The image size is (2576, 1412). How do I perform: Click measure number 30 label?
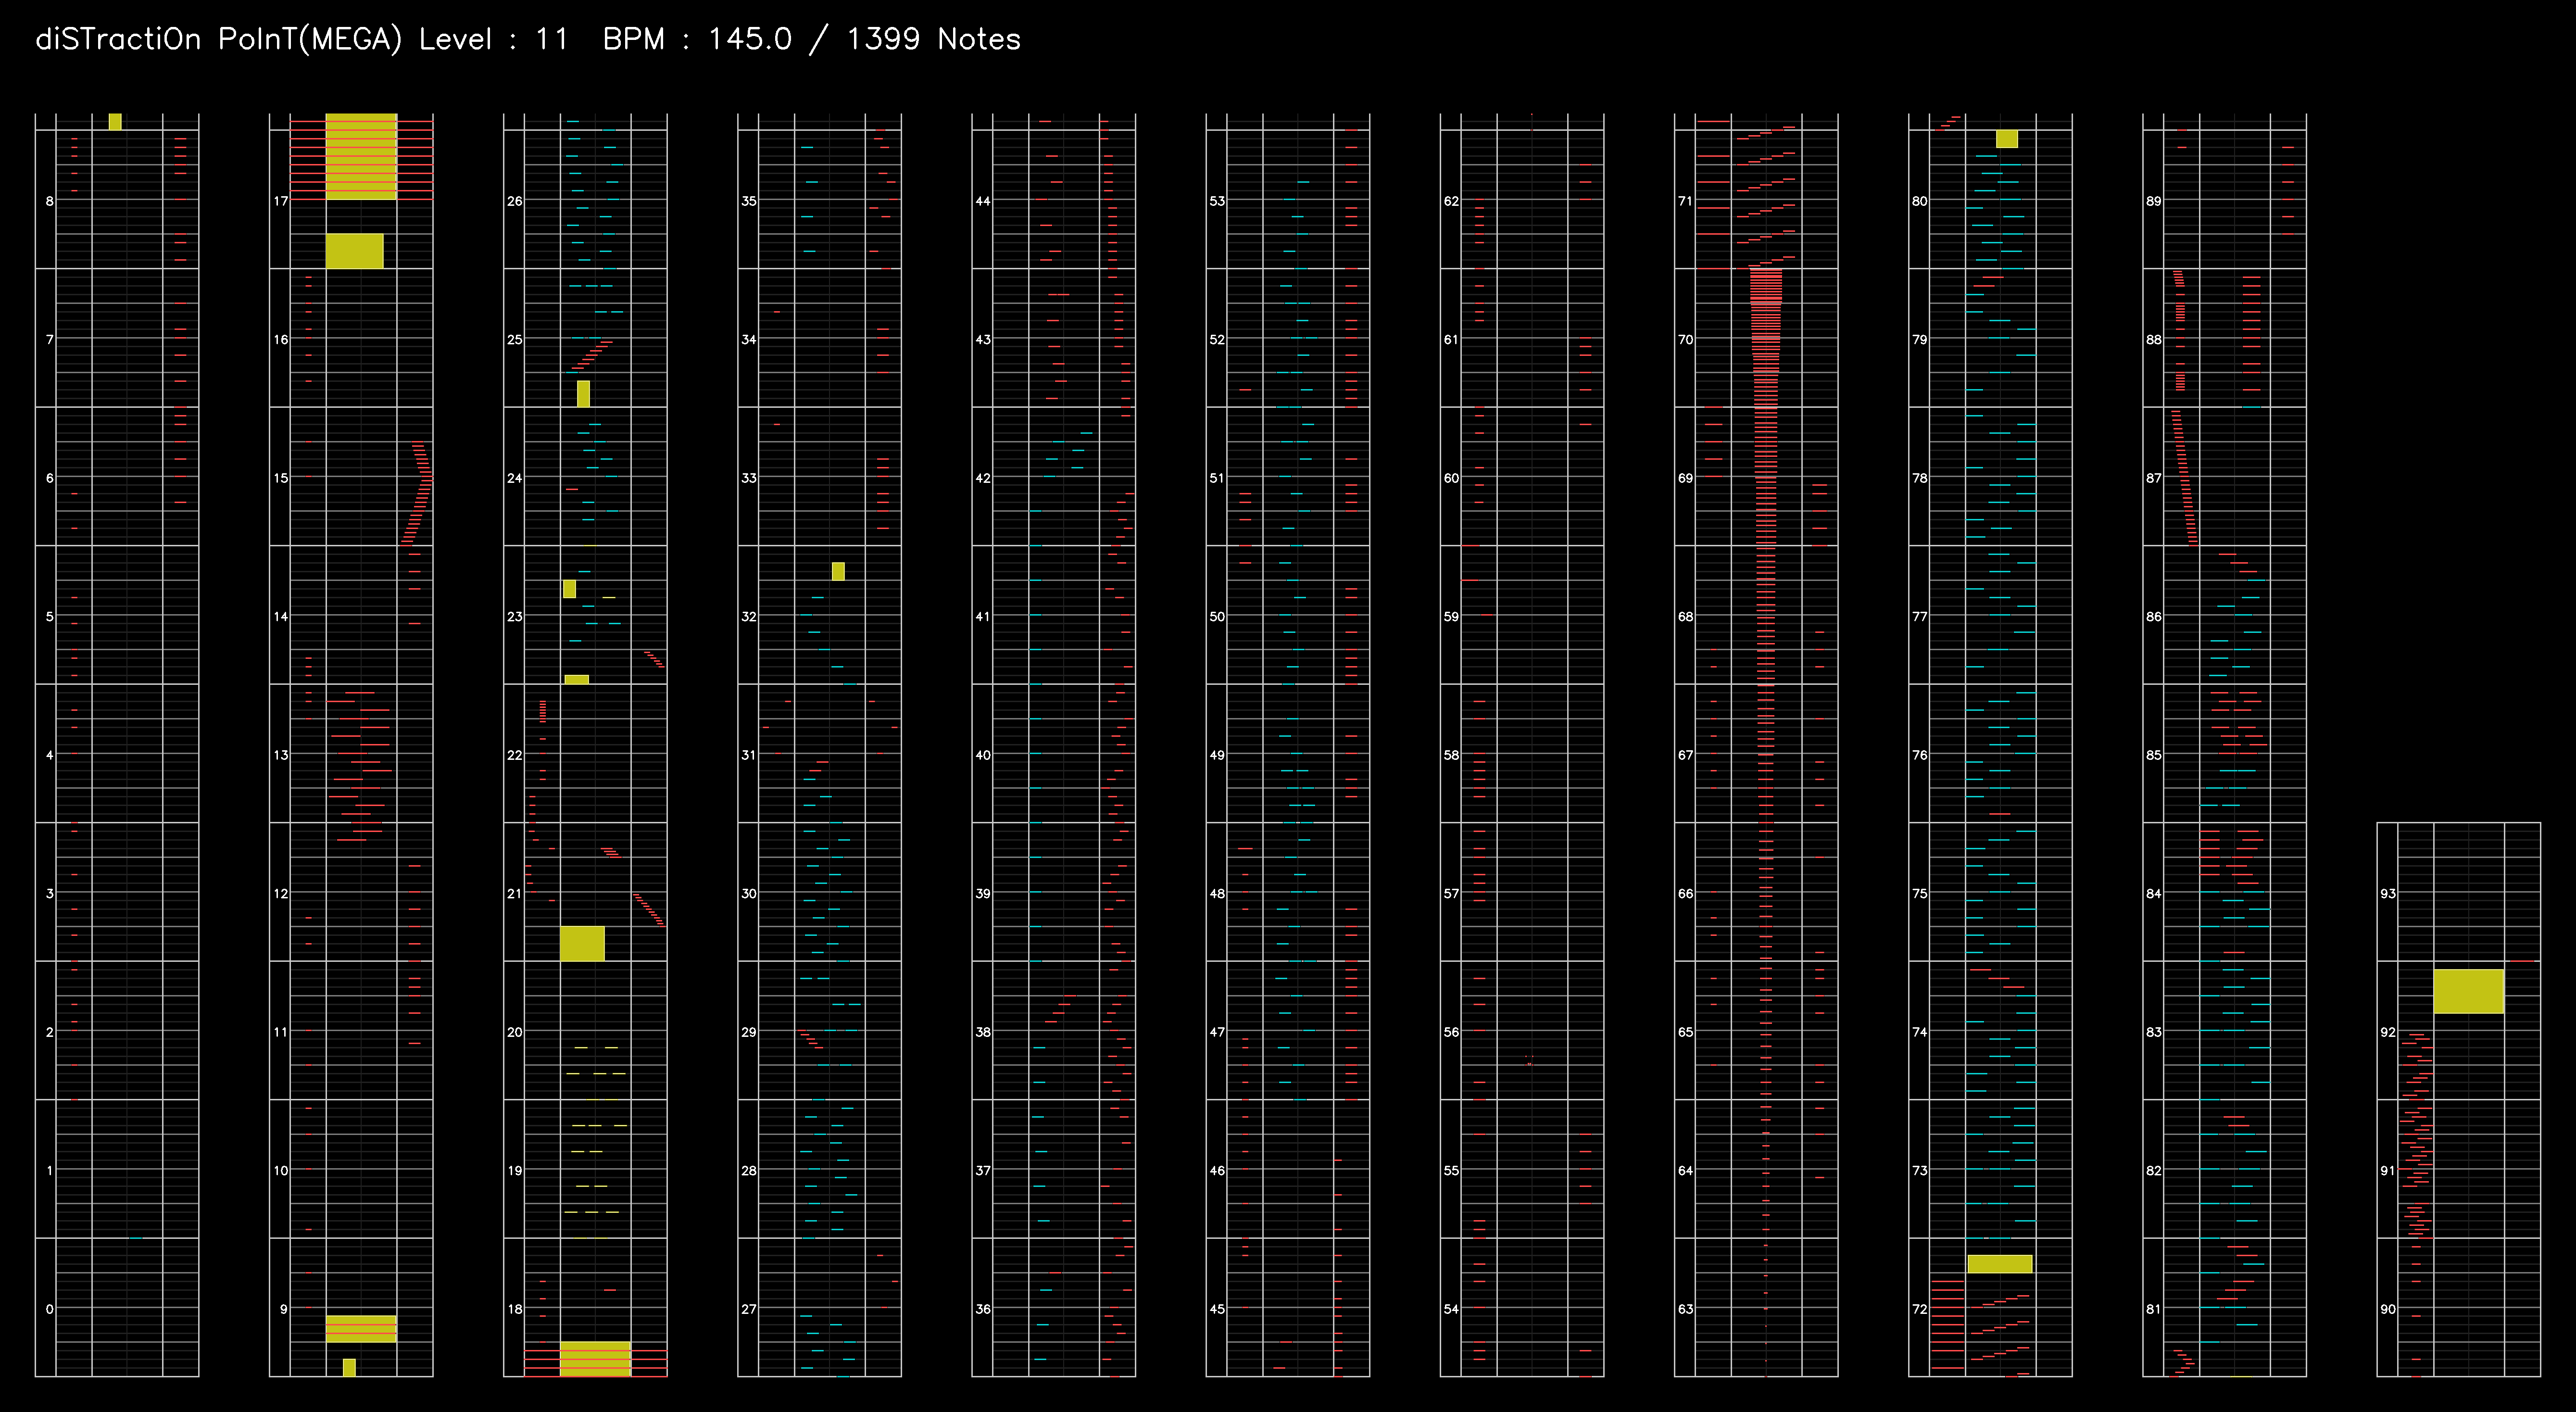749,894
